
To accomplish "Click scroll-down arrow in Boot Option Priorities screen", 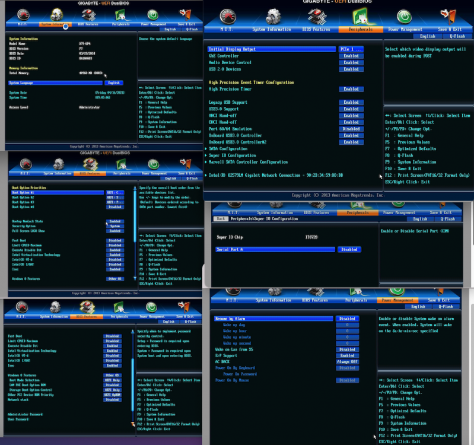I will (x=135, y=278).
